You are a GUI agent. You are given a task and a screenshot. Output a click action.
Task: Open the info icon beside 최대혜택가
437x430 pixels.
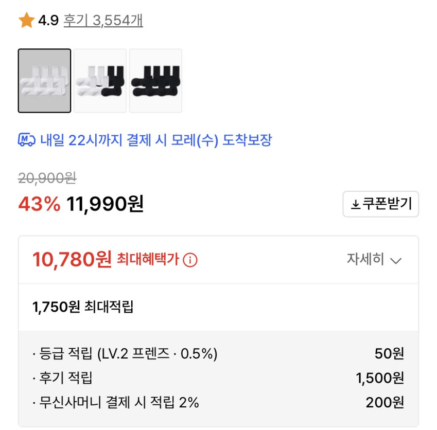click(x=190, y=260)
